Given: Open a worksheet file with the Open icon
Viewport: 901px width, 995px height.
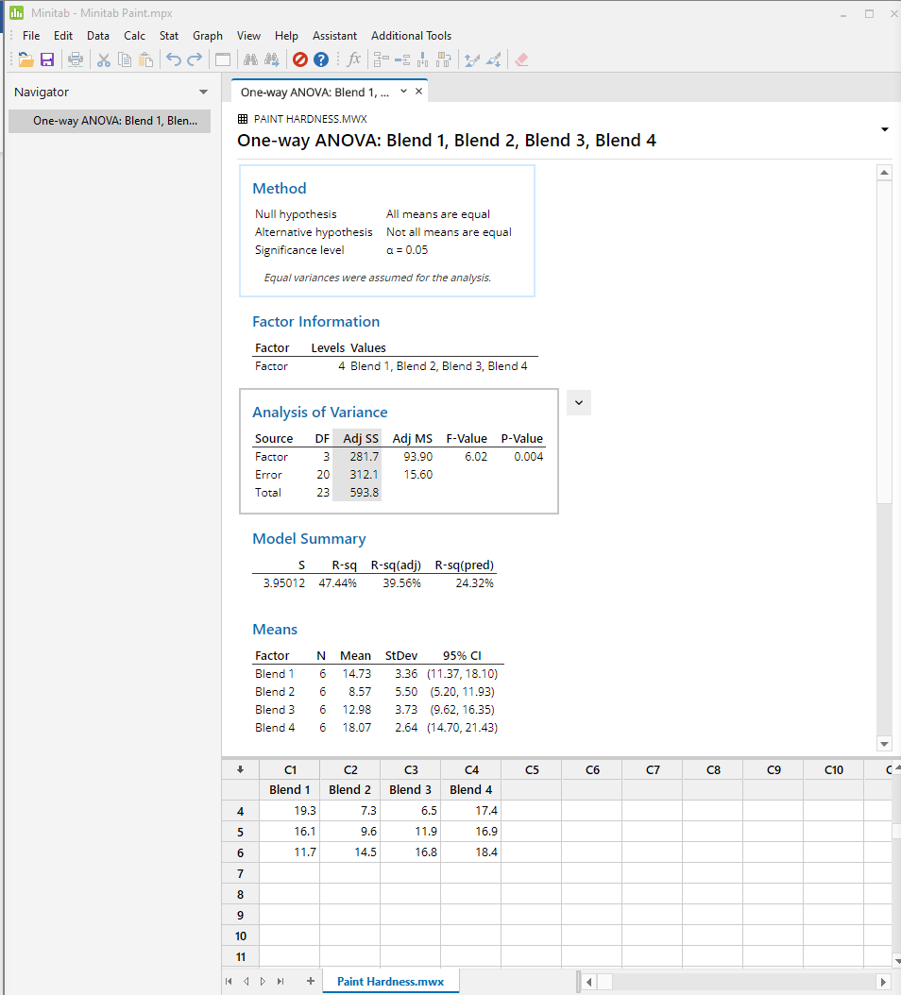Looking at the screenshot, I should (25, 59).
